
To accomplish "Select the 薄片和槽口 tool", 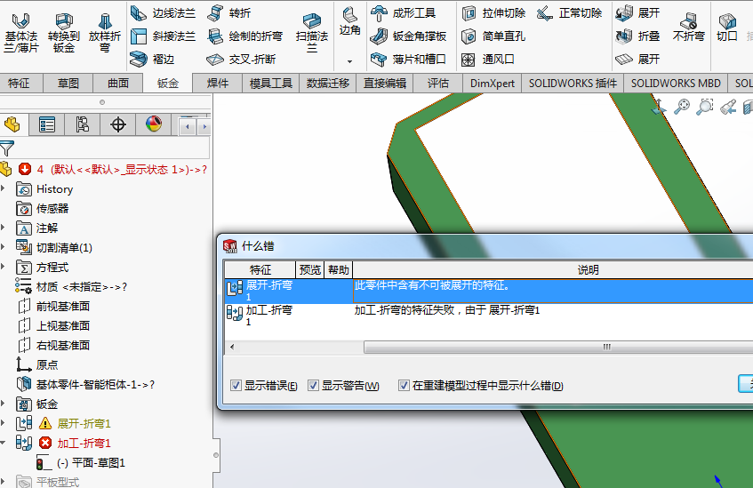I will tap(408, 59).
